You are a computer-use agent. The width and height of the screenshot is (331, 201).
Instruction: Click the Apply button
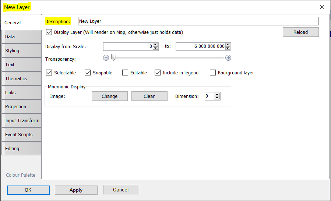pos(76,190)
